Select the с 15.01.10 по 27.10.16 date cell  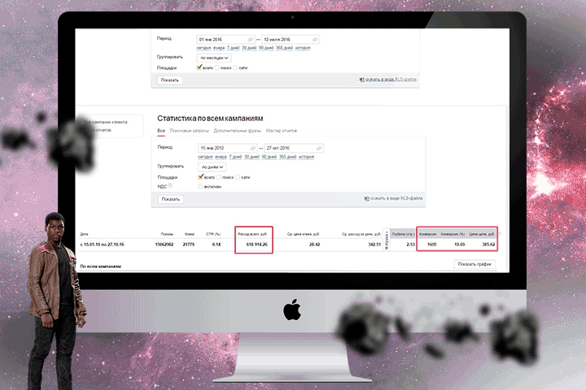click(102, 245)
